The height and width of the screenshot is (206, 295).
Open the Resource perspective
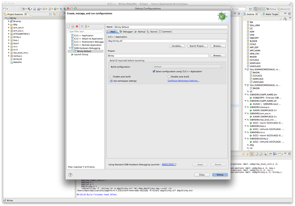click(x=284, y=9)
